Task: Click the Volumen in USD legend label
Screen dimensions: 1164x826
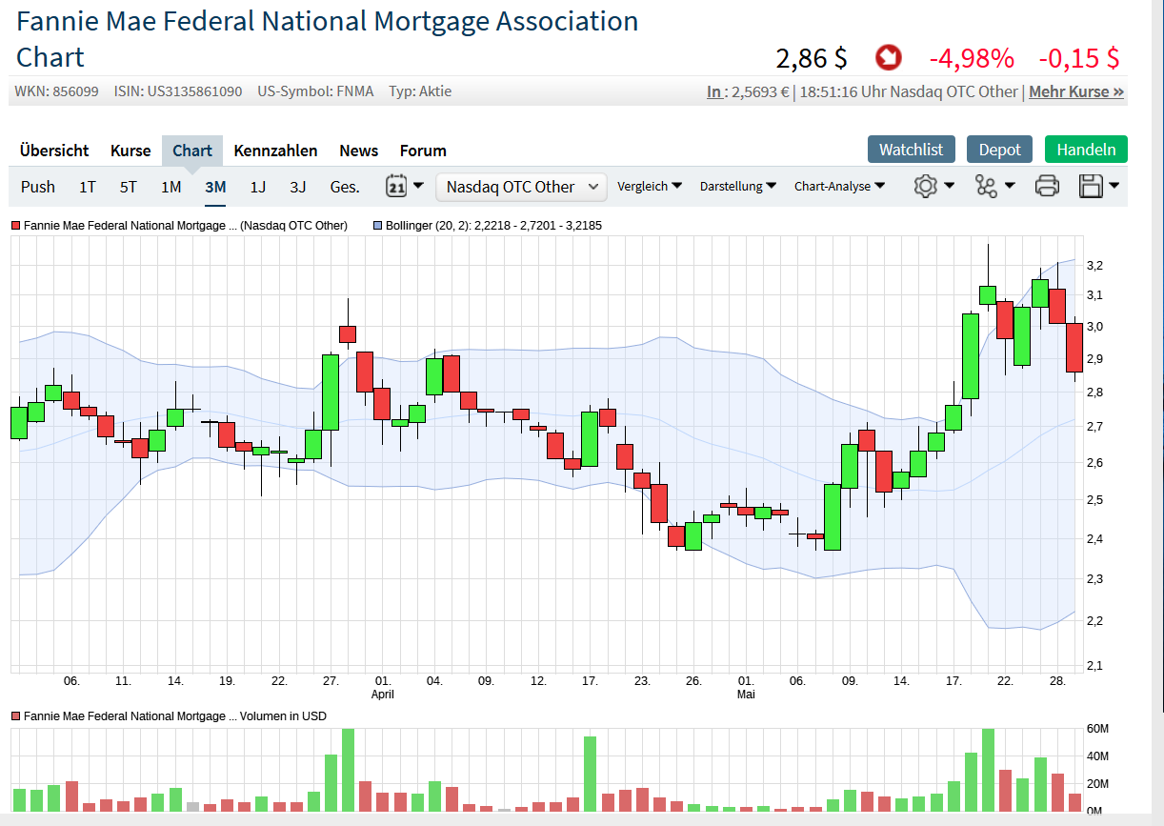Action: pyautogui.click(x=175, y=715)
